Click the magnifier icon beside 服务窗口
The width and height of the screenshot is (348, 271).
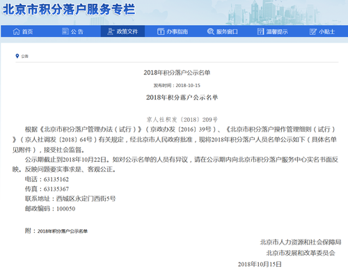click(x=210, y=31)
